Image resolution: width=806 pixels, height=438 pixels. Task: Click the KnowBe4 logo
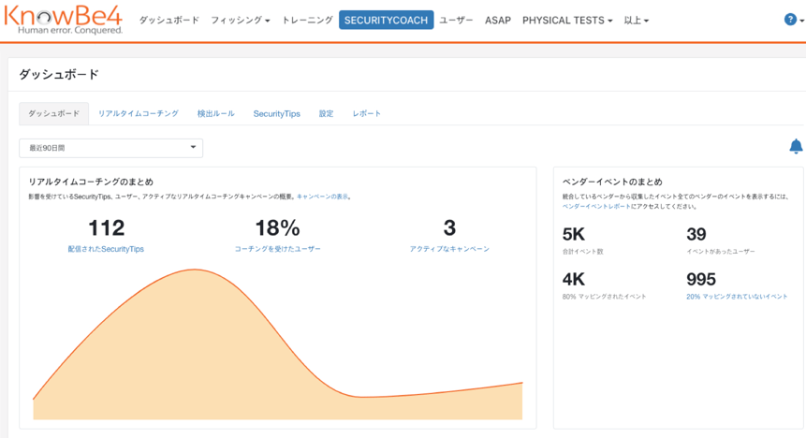[x=64, y=20]
